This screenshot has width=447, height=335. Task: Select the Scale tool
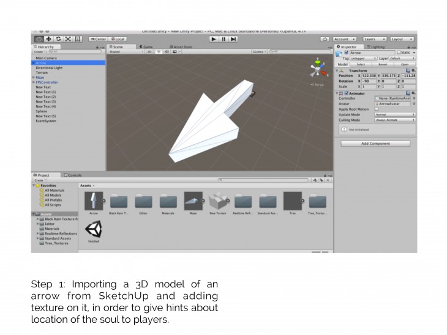[x=68, y=39]
